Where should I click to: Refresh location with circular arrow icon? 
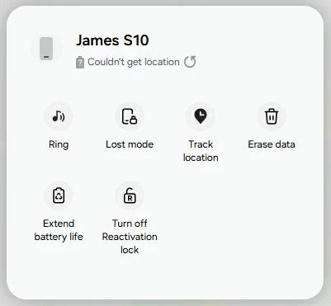point(190,62)
